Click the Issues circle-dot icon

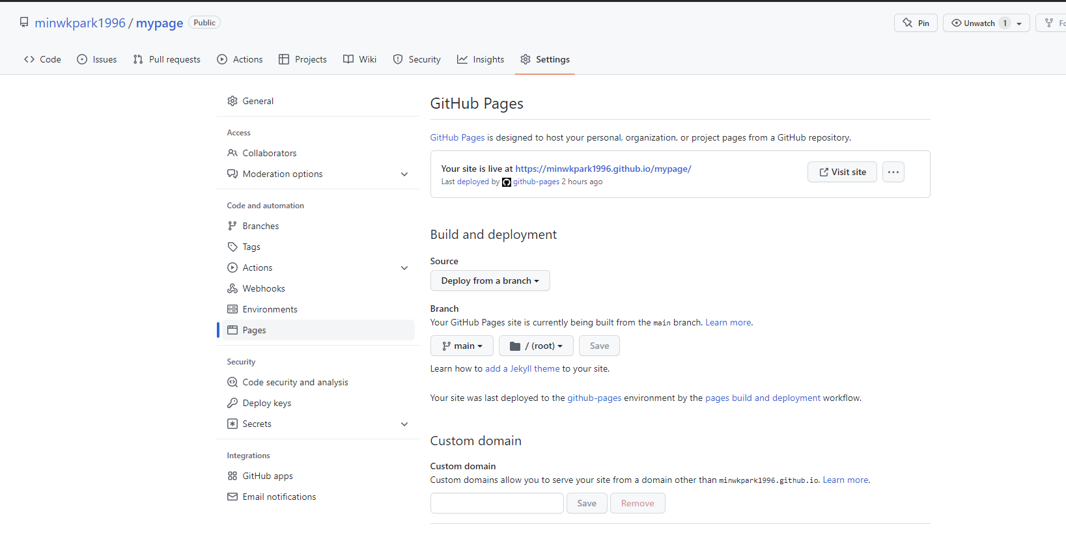(82, 59)
